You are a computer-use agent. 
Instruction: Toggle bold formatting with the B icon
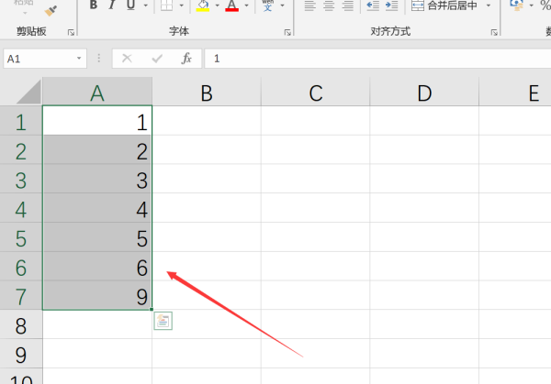click(94, 5)
